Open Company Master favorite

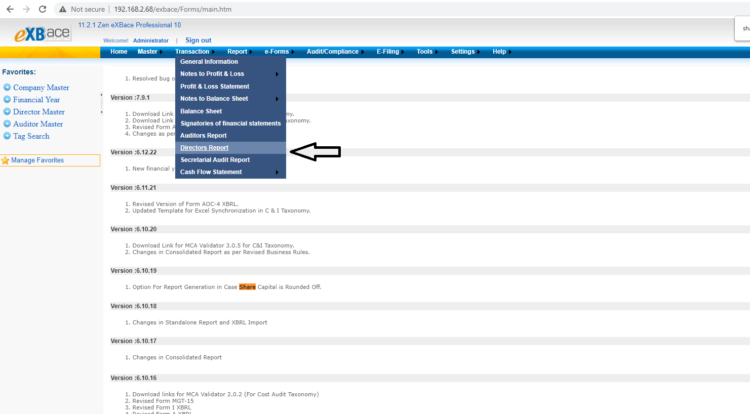tap(41, 88)
